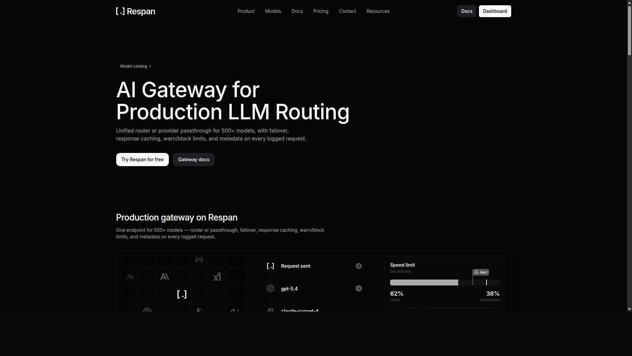Image resolution: width=632 pixels, height=356 pixels.
Task: Open the Resources nav menu
Action: pyautogui.click(x=378, y=11)
